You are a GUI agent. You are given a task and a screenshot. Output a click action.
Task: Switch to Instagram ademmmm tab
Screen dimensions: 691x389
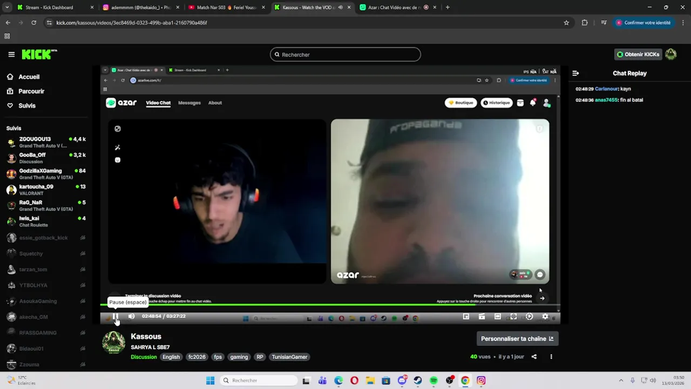click(x=140, y=8)
